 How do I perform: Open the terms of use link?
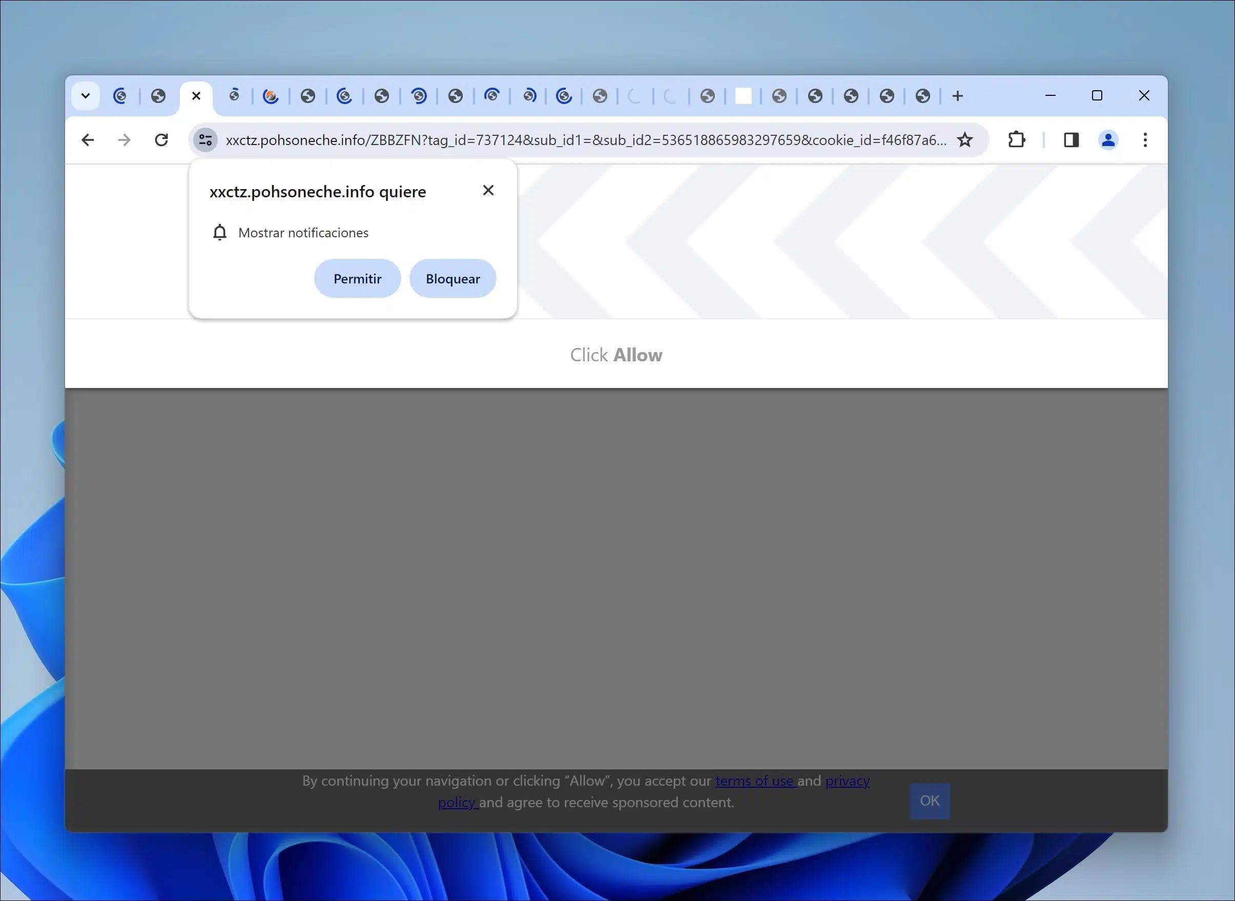(756, 781)
